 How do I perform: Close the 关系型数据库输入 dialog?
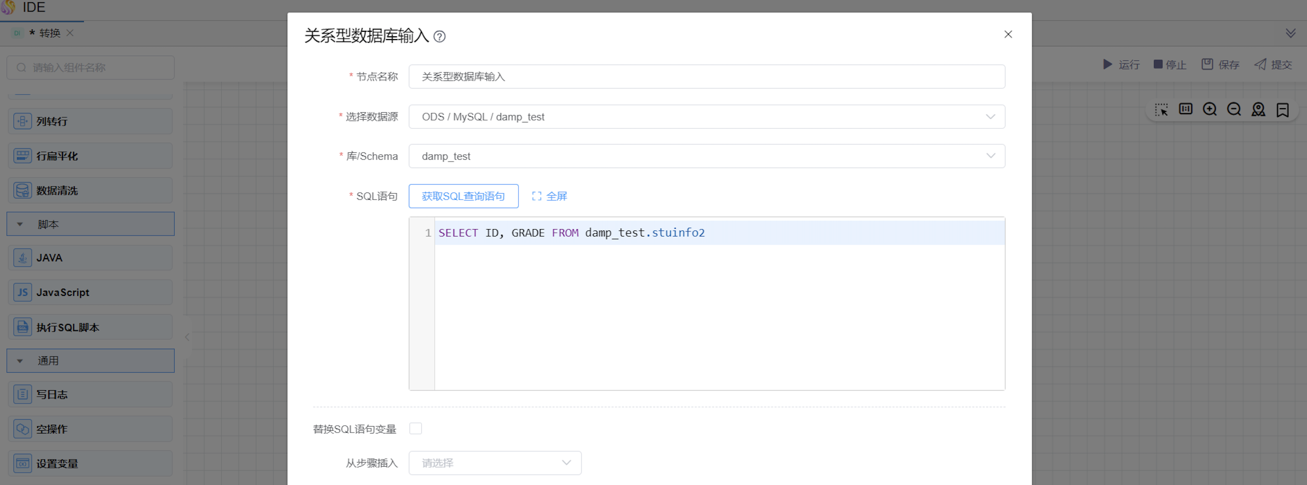1007,35
